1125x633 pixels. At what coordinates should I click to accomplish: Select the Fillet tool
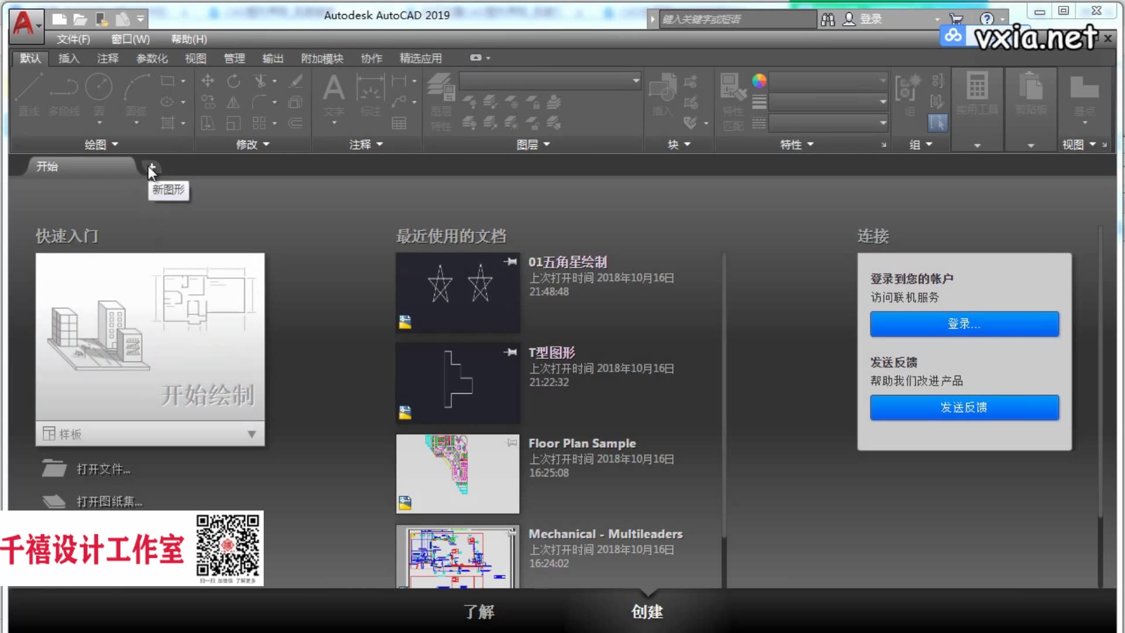(260, 102)
